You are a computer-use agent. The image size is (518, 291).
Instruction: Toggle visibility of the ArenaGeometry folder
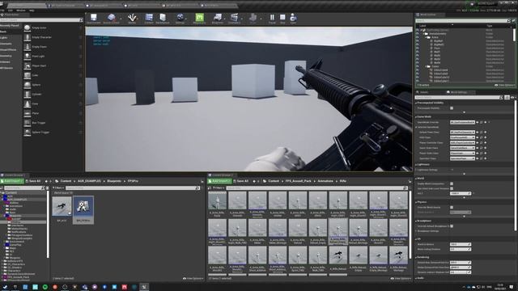[x=418, y=34]
